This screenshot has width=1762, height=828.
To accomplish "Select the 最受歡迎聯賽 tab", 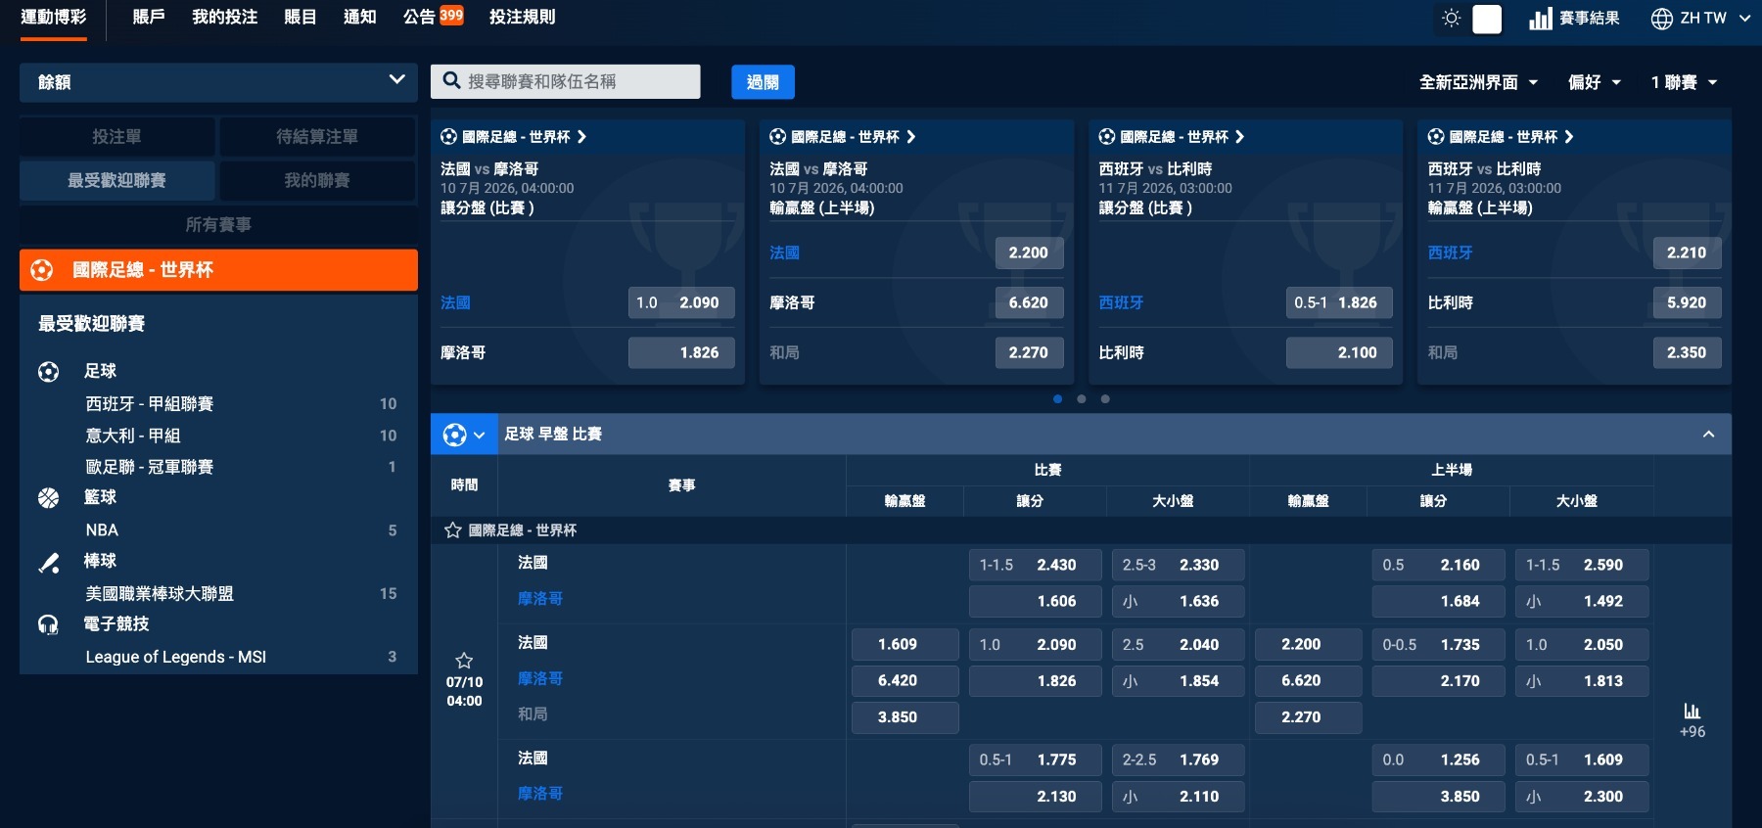I will tap(116, 180).
